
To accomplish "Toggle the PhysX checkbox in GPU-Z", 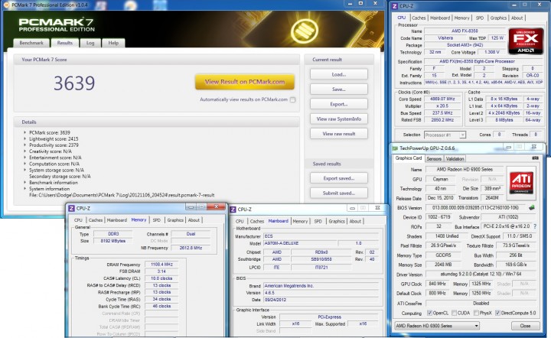I will pyautogui.click(x=476, y=313).
